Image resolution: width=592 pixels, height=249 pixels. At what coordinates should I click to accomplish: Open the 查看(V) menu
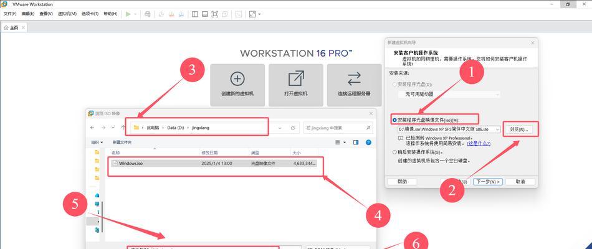pyautogui.click(x=46, y=14)
